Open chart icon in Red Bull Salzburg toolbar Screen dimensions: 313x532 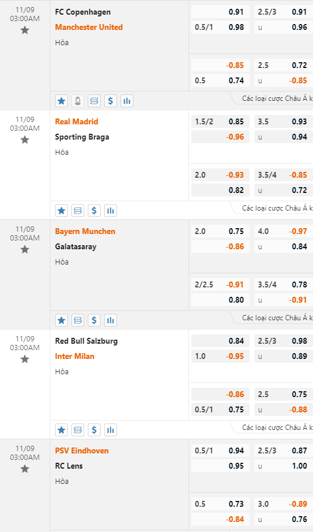(x=111, y=430)
